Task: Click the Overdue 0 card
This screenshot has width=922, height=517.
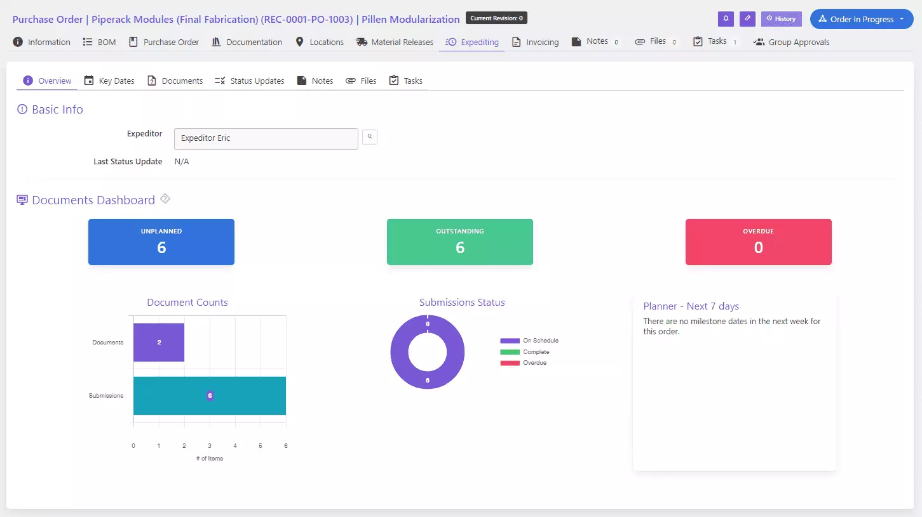Action: tap(759, 242)
